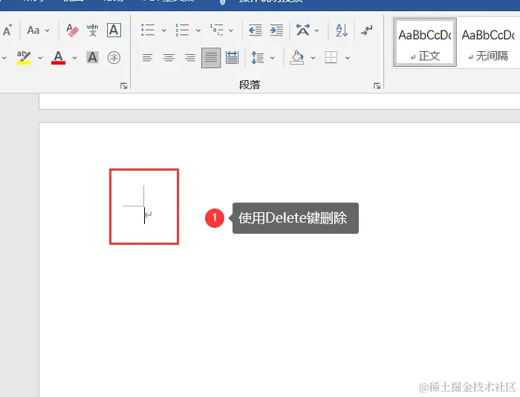The image size is (520, 397).
Task: Expand the Borders dropdown arrow
Action: click(348, 58)
